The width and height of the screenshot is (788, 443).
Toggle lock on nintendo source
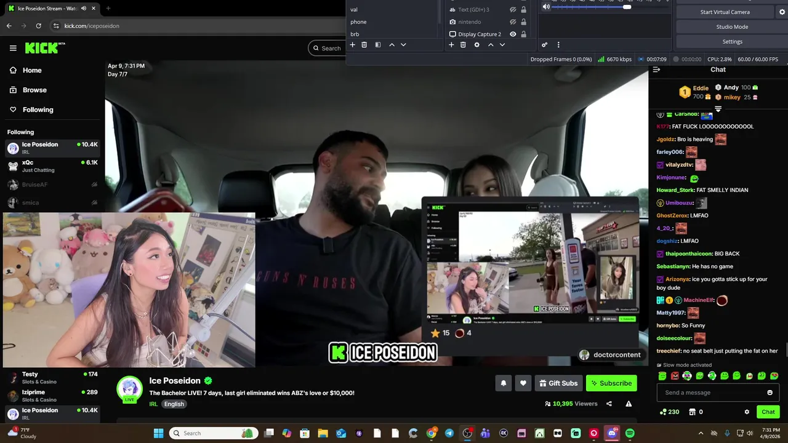523,22
